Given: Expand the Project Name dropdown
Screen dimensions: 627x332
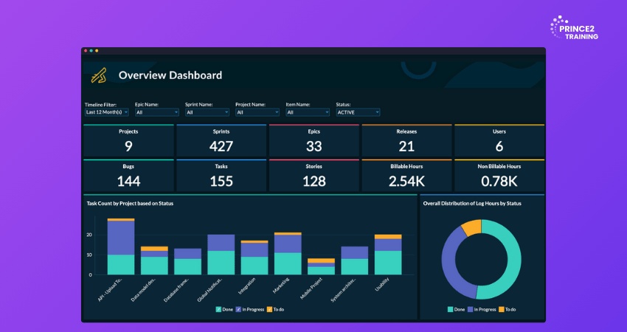Looking at the screenshot, I should 257,112.
